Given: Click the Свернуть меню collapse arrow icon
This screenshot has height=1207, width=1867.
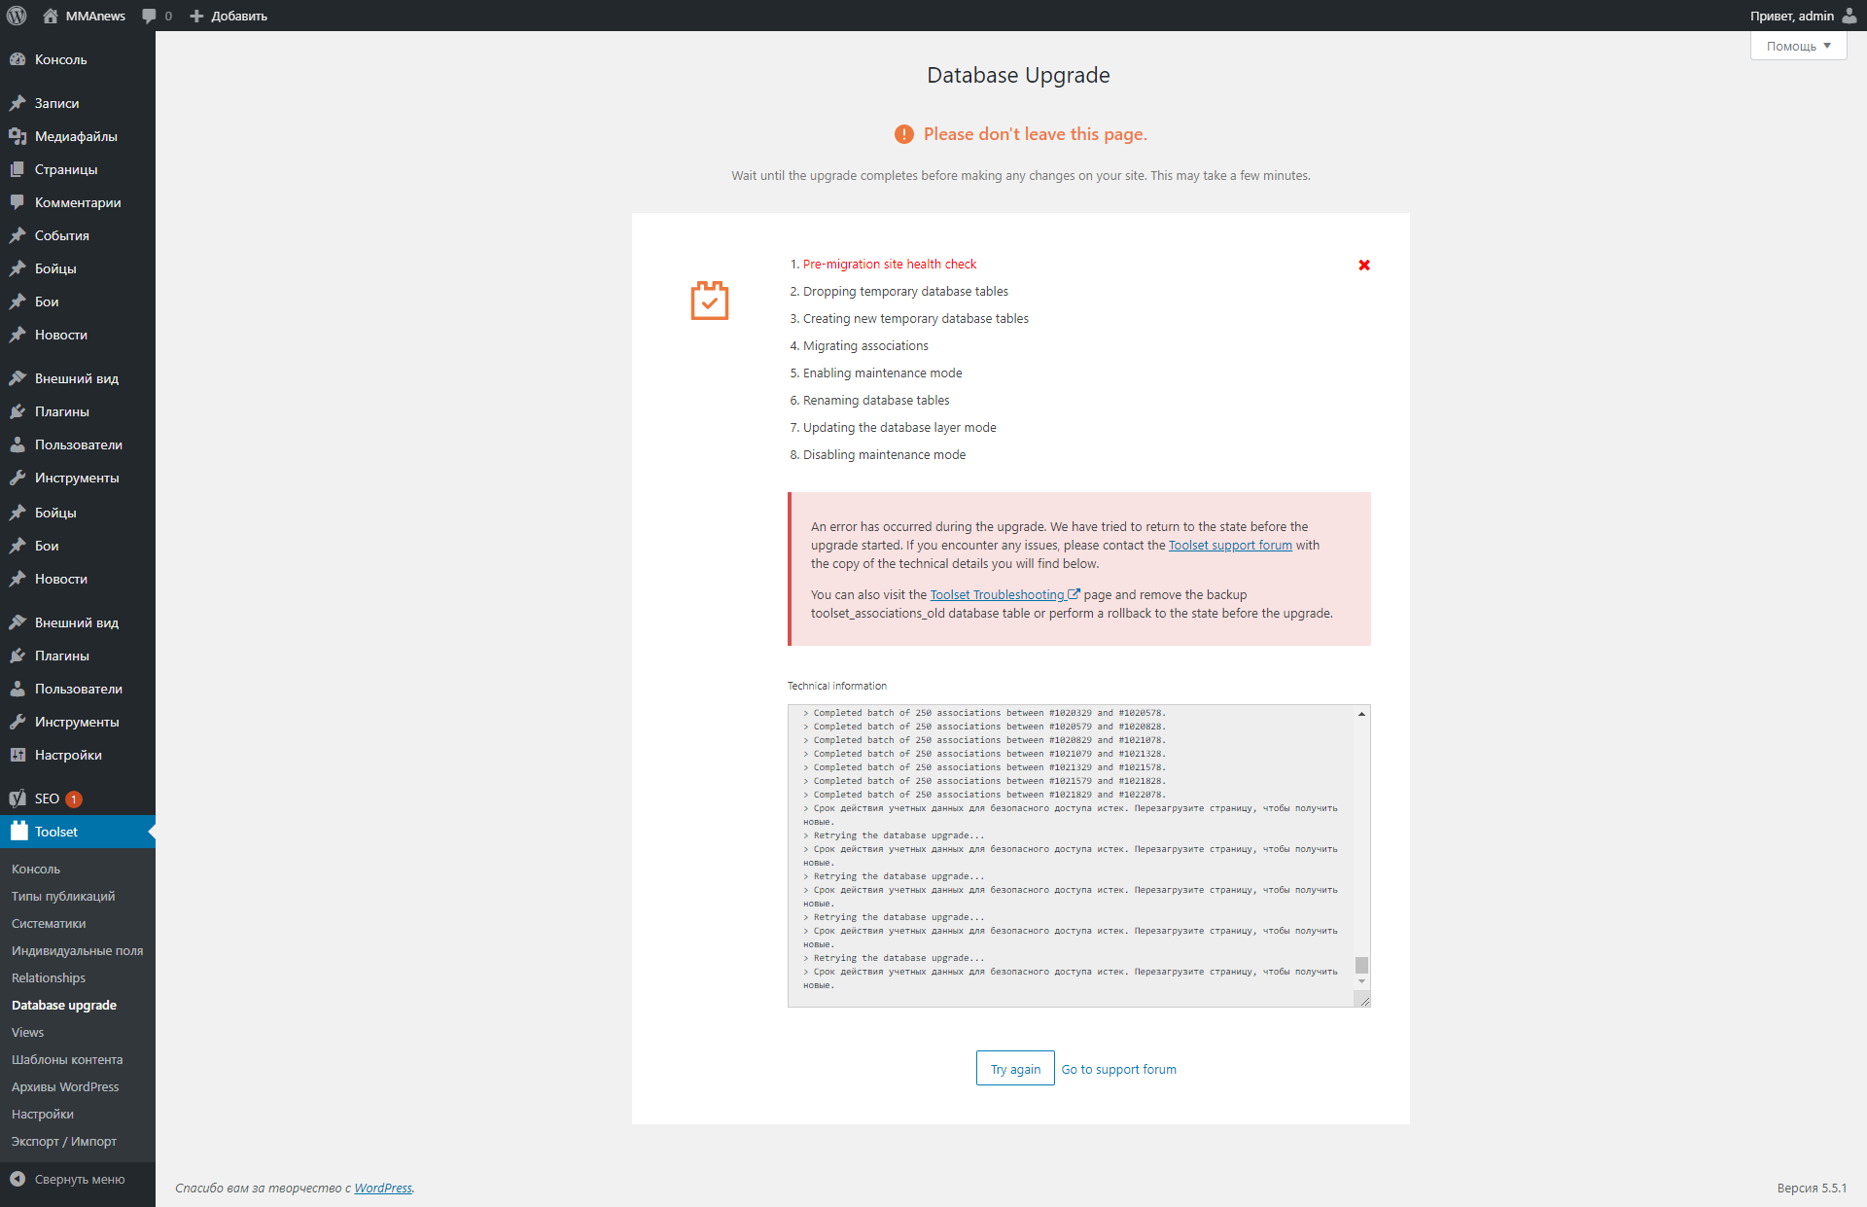Looking at the screenshot, I should (18, 1179).
